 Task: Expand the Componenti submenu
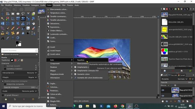click(x=60, y=64)
